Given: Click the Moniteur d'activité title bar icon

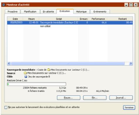Looking at the screenshot, I should click(4, 5).
